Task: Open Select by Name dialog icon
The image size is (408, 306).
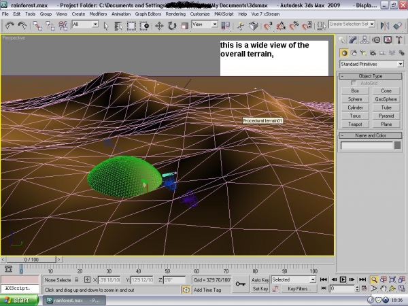Action: coord(118,26)
